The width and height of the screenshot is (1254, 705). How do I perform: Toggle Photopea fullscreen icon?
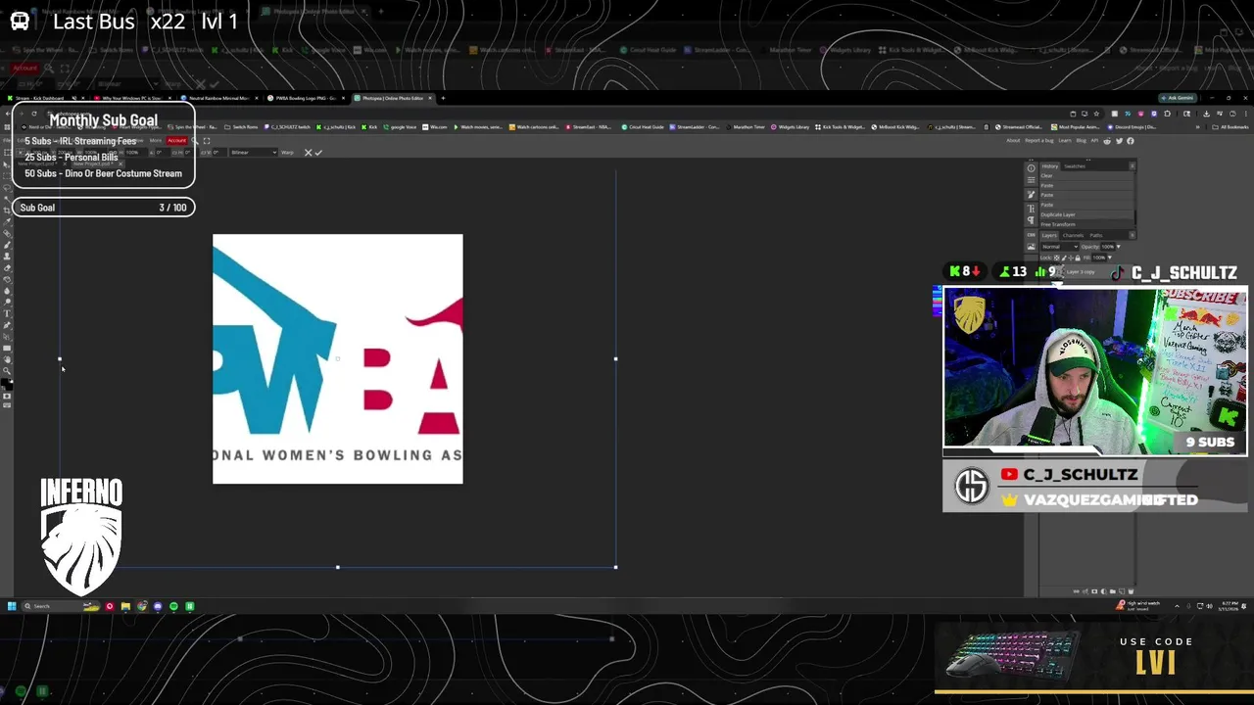point(207,141)
